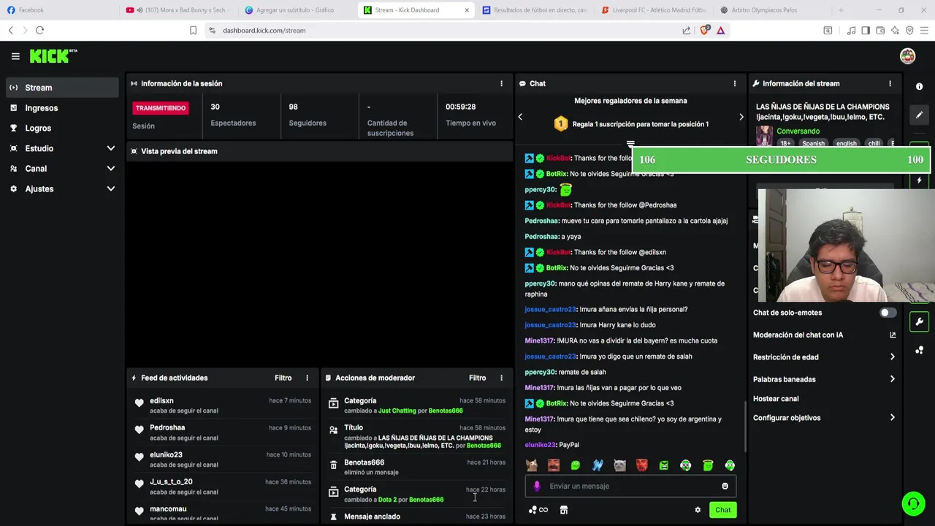Screen dimensions: 935x526
Task: Click the Pedroshaa row in activity feed
Action: click(x=222, y=432)
